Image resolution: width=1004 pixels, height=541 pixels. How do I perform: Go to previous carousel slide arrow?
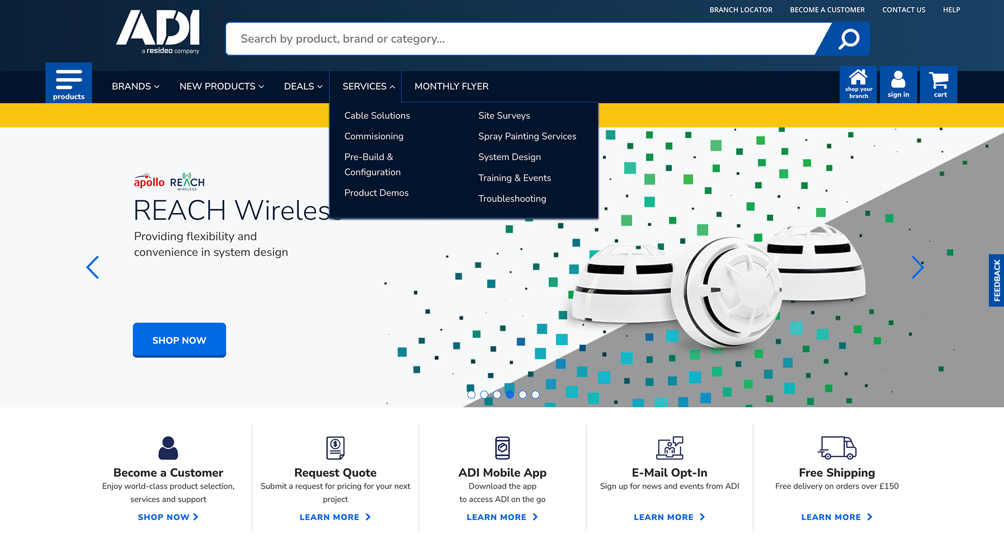tap(93, 267)
